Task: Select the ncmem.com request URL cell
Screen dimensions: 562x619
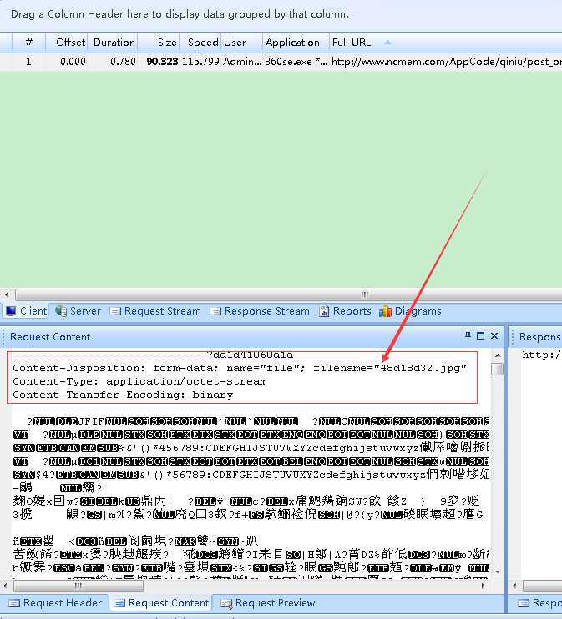Action: (446, 62)
